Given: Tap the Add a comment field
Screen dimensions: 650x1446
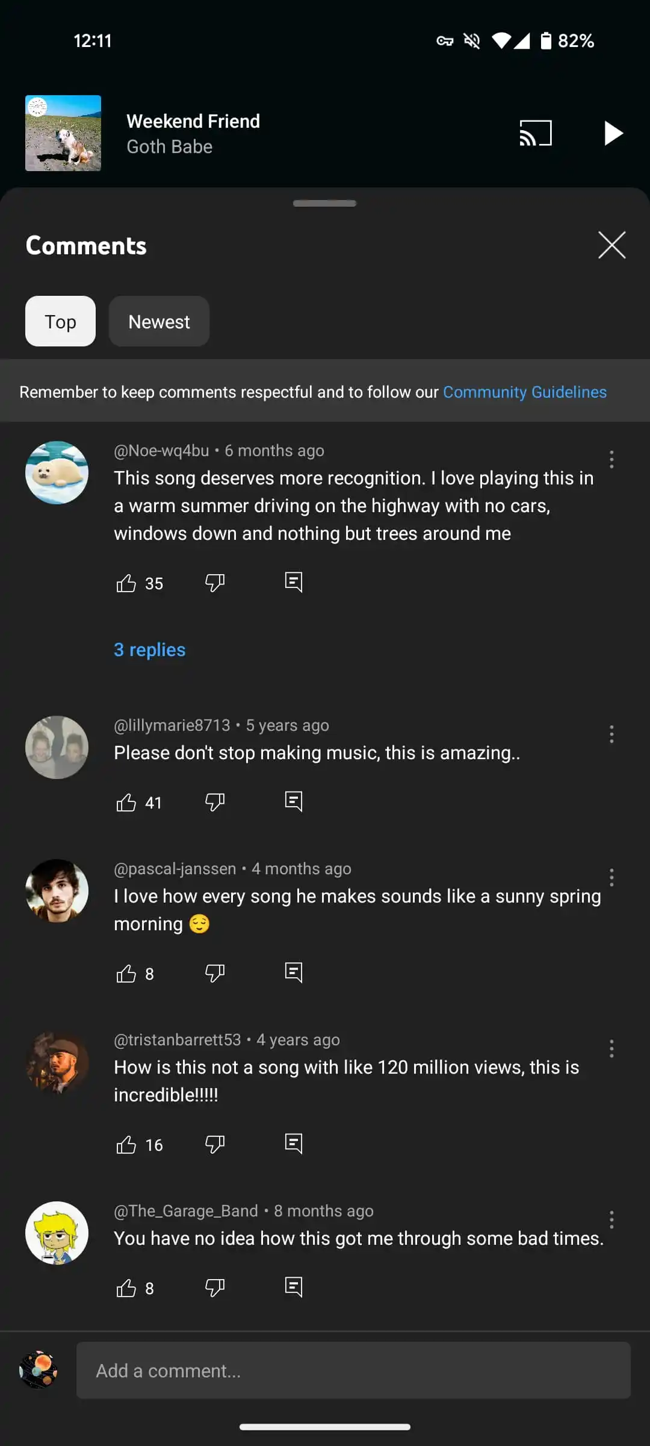Looking at the screenshot, I should [353, 1371].
